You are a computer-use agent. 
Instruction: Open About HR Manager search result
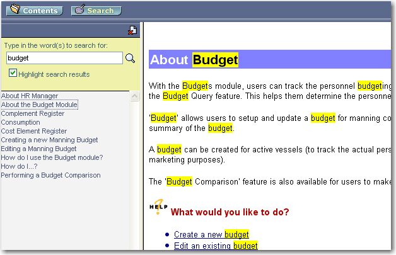pos(30,96)
